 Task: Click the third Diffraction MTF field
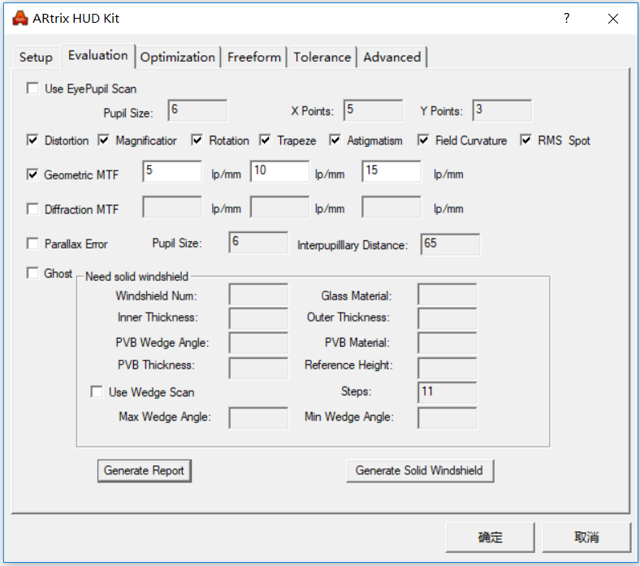pyautogui.click(x=391, y=207)
